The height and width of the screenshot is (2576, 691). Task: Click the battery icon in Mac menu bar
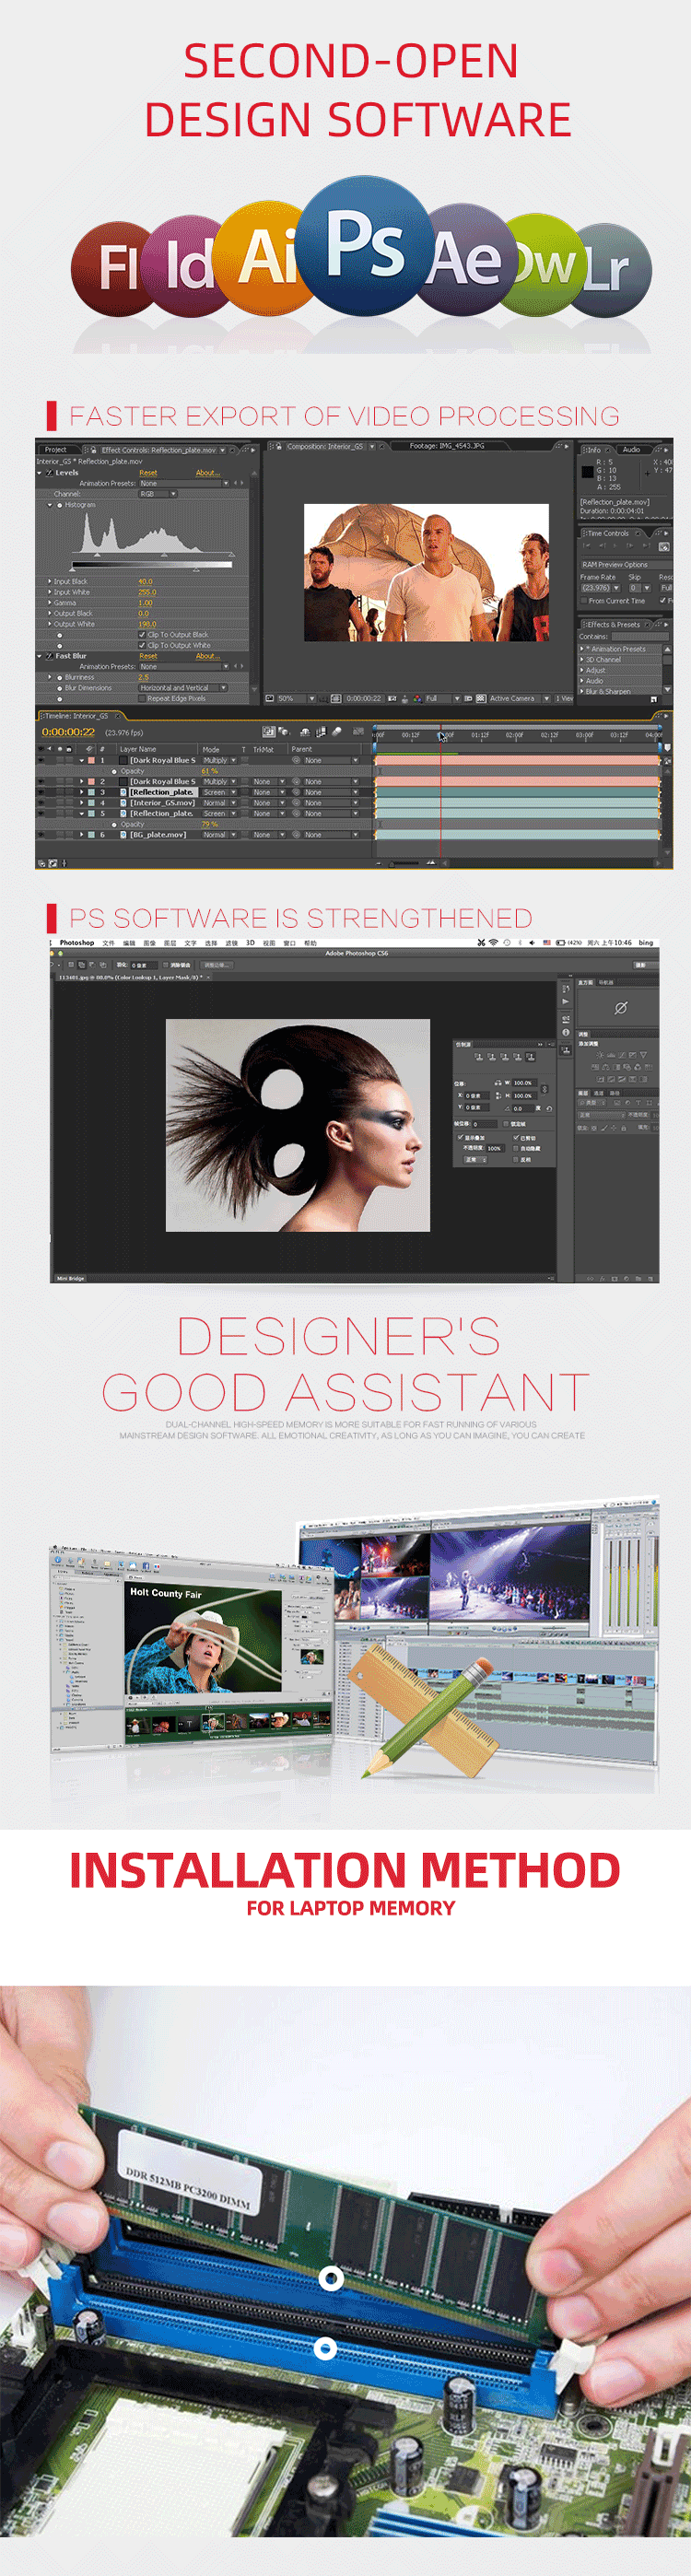[x=561, y=943]
